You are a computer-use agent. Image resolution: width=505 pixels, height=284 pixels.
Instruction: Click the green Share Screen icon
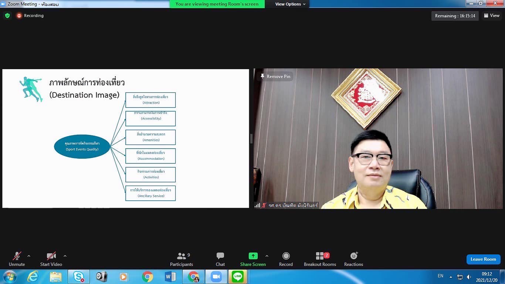tap(253, 256)
